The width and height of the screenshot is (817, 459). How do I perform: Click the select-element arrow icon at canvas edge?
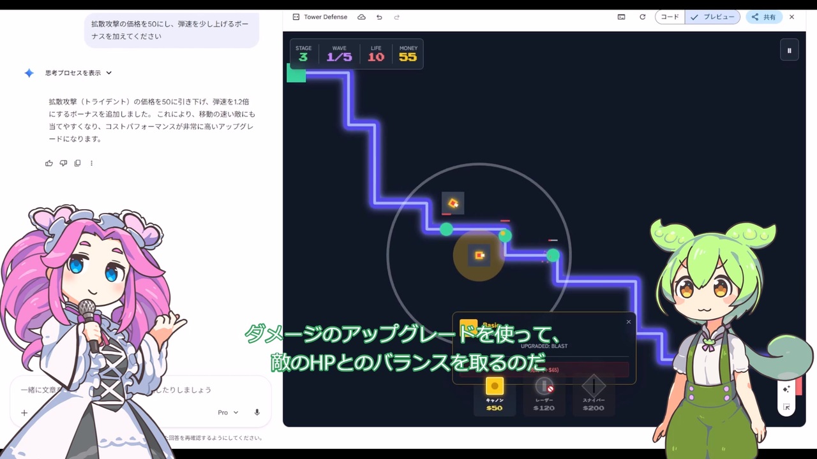click(x=786, y=407)
